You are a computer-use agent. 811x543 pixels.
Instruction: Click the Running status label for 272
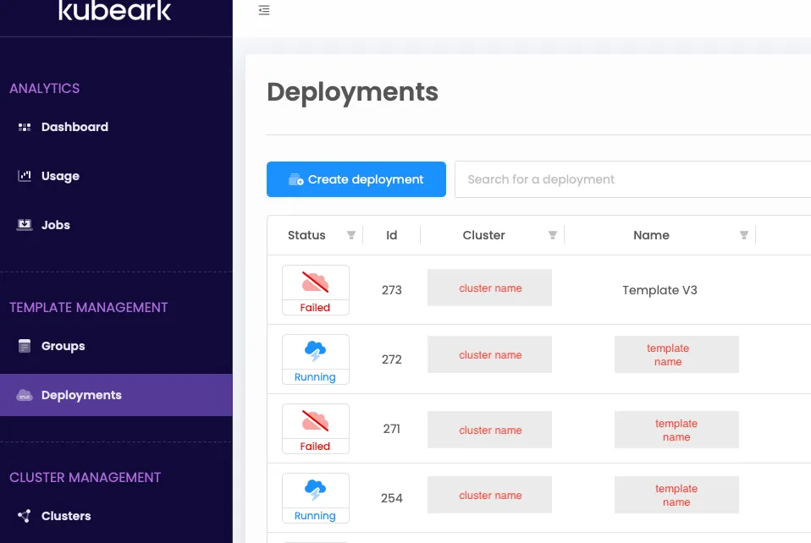tap(315, 376)
